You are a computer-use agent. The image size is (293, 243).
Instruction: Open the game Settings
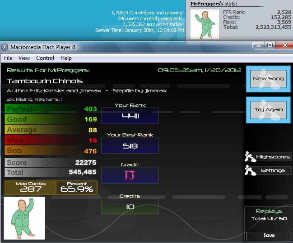point(273,171)
